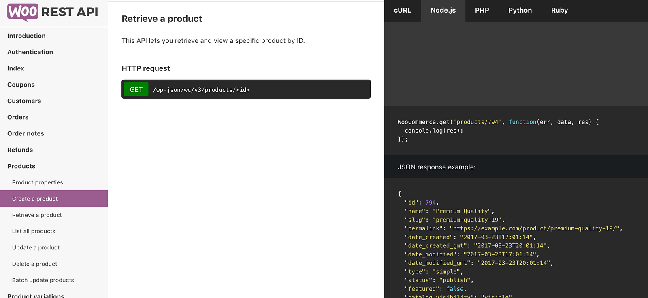The width and height of the screenshot is (648, 298).
Task: Select the Node.js tab
Action: click(x=443, y=11)
